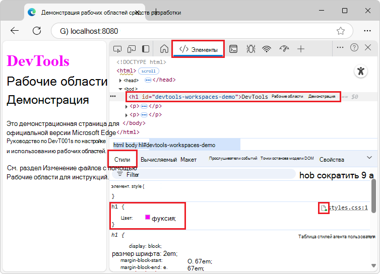
Task: Open the Sources bug icon tool
Action: click(x=250, y=49)
